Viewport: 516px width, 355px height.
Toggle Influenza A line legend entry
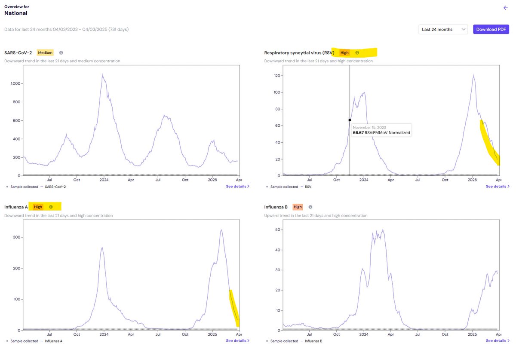(x=52, y=341)
